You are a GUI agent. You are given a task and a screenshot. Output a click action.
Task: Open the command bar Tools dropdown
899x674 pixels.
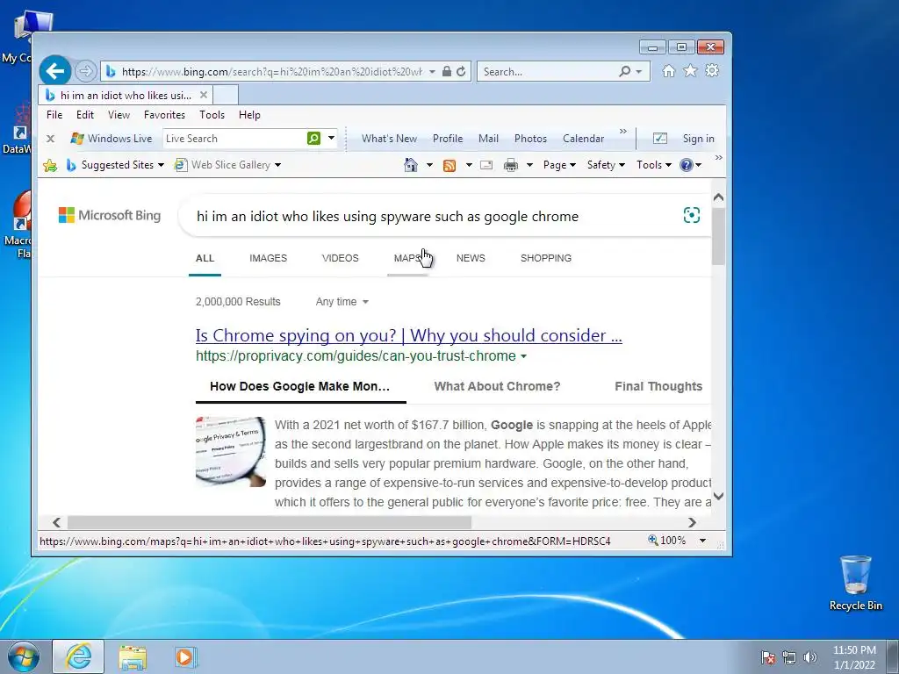pyautogui.click(x=653, y=165)
